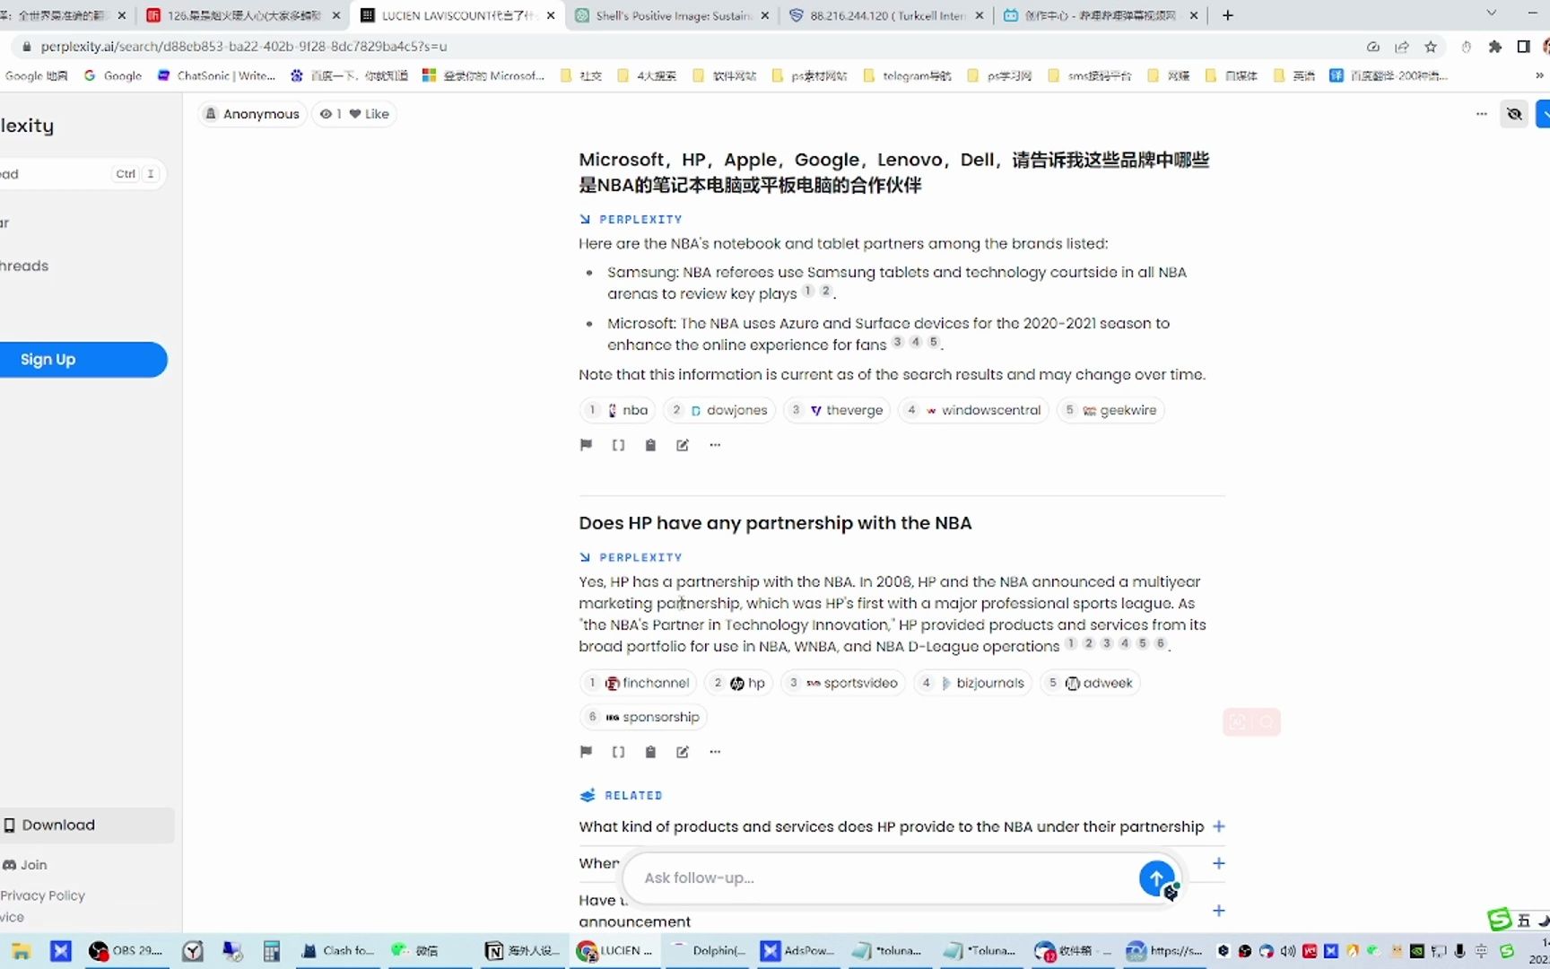Open more options under the first answer
The width and height of the screenshot is (1550, 969).
point(715,445)
